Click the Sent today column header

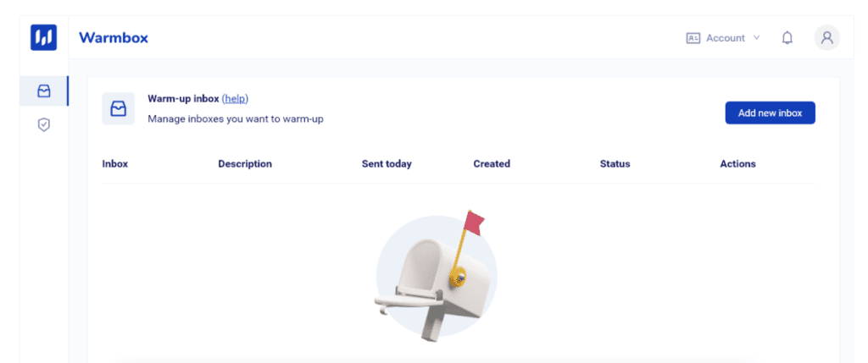(386, 164)
